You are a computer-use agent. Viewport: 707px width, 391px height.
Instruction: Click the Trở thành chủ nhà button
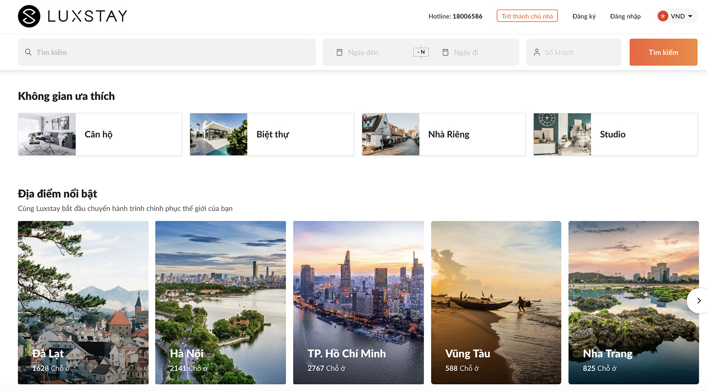coord(527,16)
